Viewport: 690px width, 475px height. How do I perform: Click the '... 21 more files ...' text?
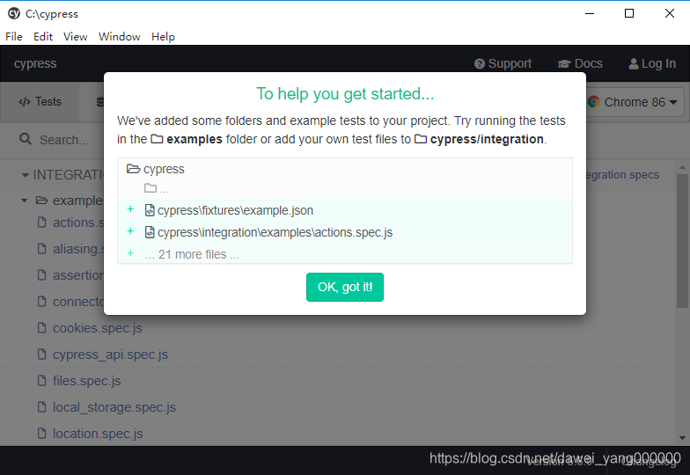pyautogui.click(x=192, y=255)
